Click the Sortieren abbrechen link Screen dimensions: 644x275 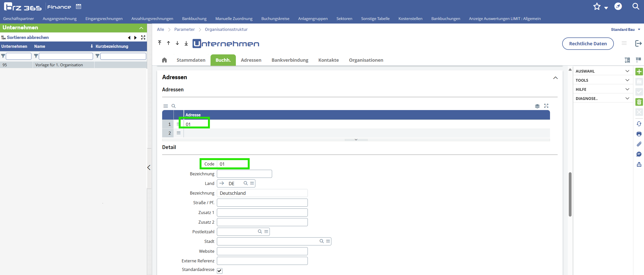tap(28, 37)
